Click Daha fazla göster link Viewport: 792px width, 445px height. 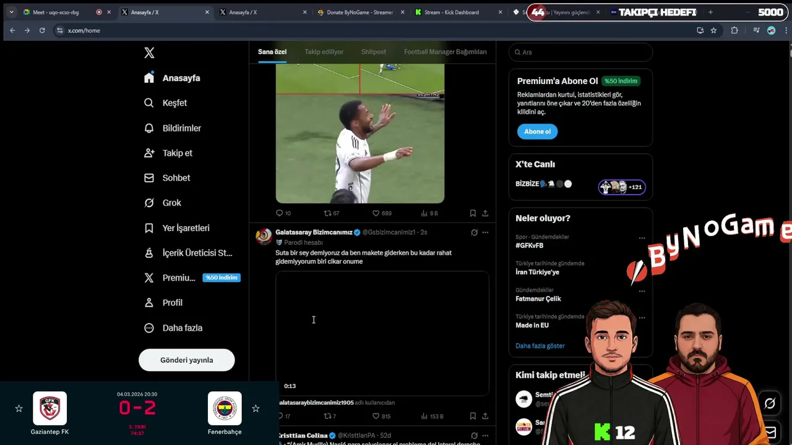click(540, 346)
